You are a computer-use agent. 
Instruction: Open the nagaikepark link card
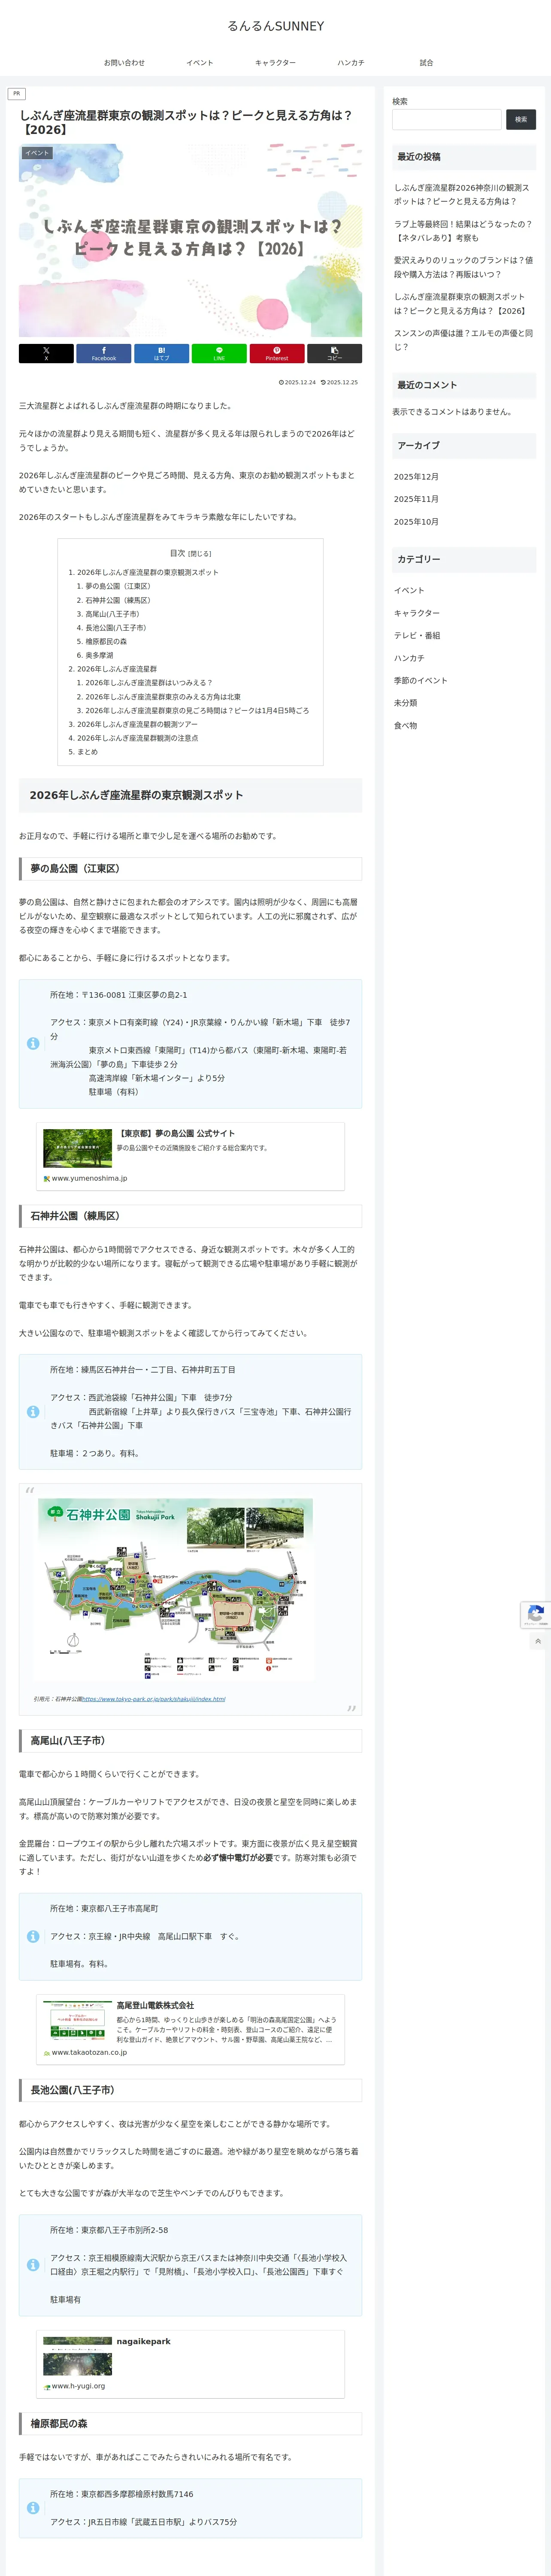pyautogui.click(x=191, y=2364)
